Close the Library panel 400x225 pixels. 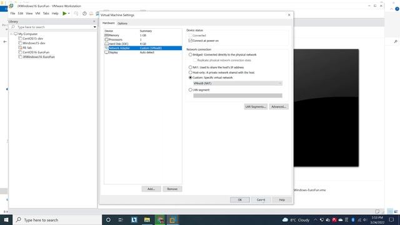click(x=94, y=21)
